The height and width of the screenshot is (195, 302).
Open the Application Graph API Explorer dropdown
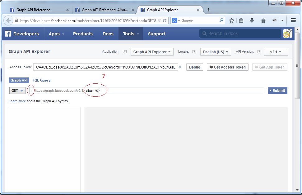(152, 52)
